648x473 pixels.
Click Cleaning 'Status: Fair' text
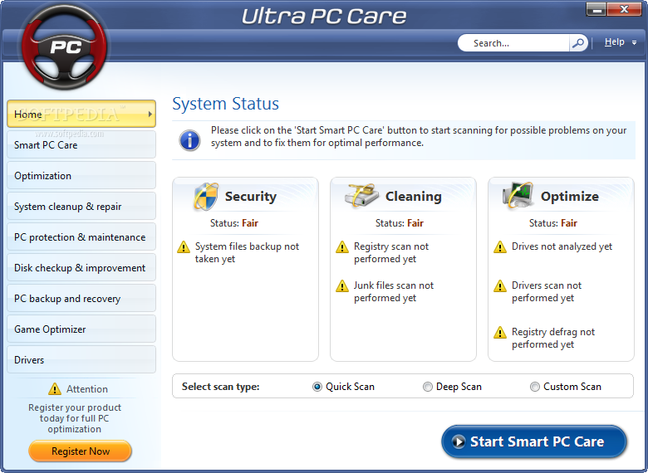(400, 223)
